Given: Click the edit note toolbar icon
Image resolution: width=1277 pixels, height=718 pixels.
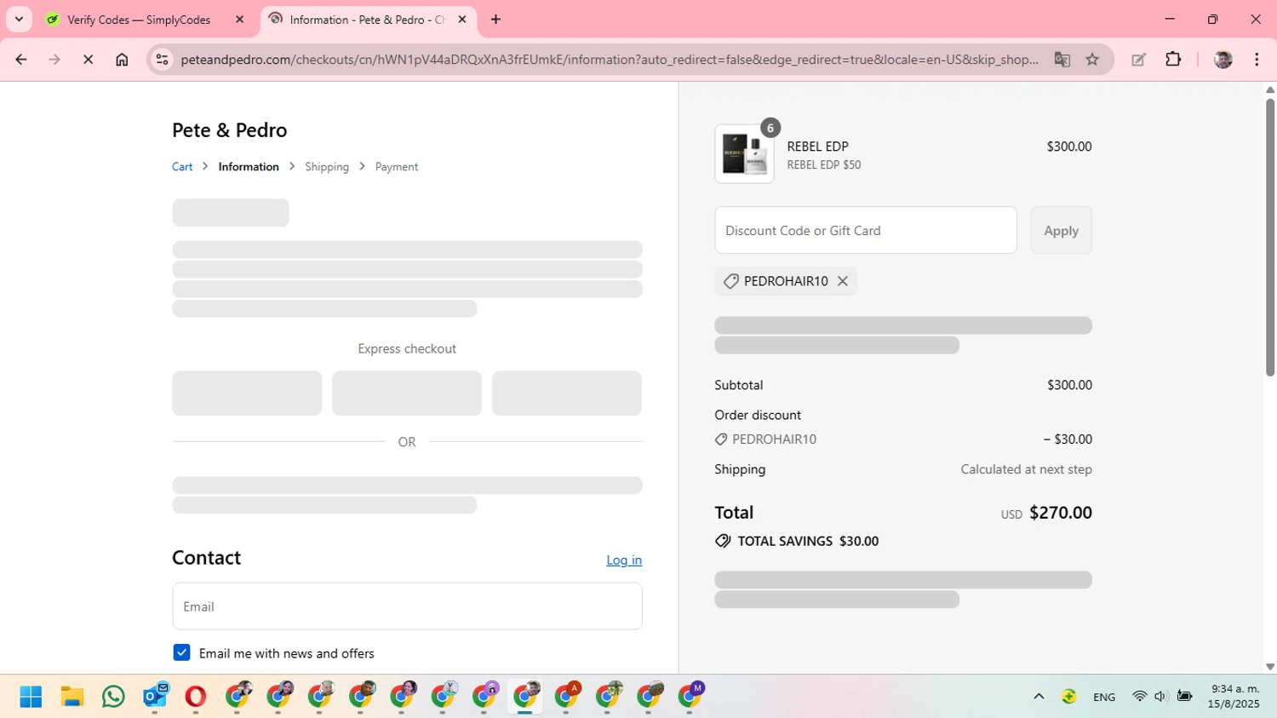Looking at the screenshot, I should [1138, 60].
